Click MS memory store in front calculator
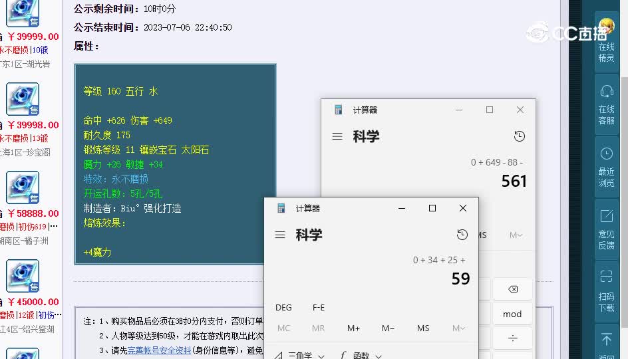This screenshot has height=359, width=628. point(423,328)
